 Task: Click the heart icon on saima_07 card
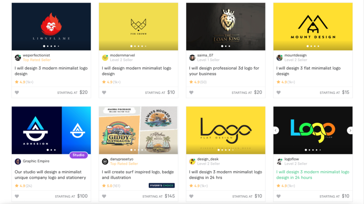(x=191, y=92)
